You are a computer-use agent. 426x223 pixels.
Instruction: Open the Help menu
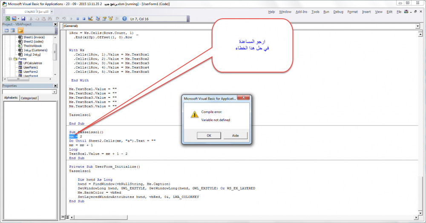point(271,11)
